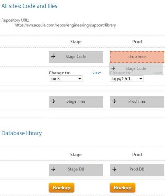Viewport: 165px width, 196px height.
Task: Click the Stage column header in code section
Action: coord(76,42)
